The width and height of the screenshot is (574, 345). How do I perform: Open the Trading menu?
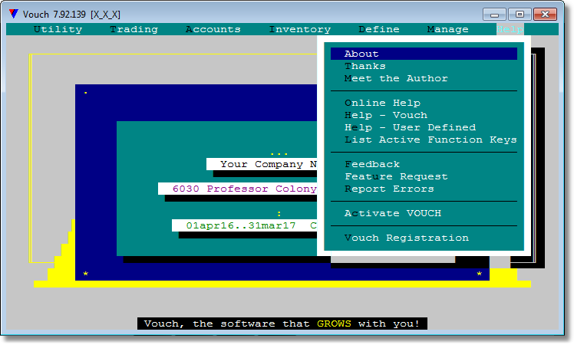coord(134,29)
